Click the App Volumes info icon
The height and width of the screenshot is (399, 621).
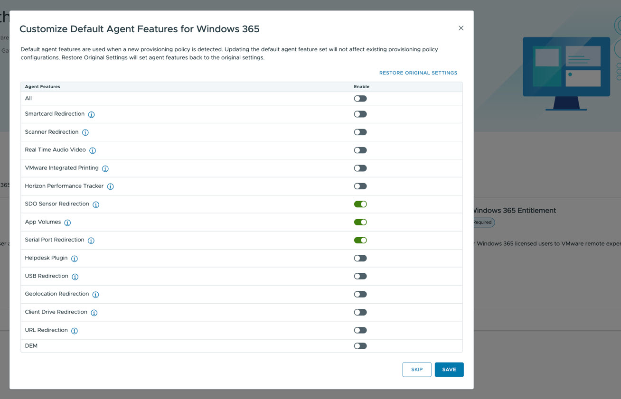pyautogui.click(x=67, y=223)
